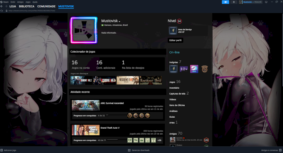Click the second GTA V achievement icon
283x153 pixels.
click(x=136, y=140)
